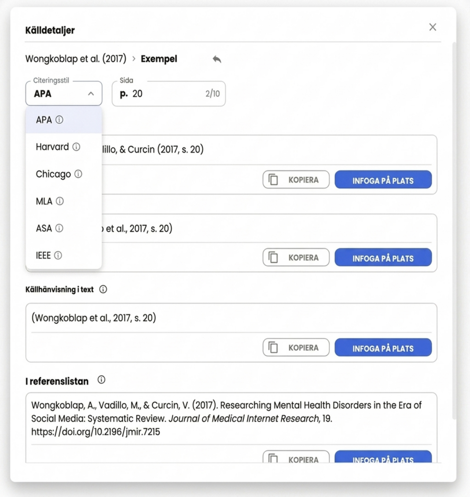Click the Journal of Medical Internet Research text
Screen dimensions: 470x497
pyautogui.click(x=244, y=418)
